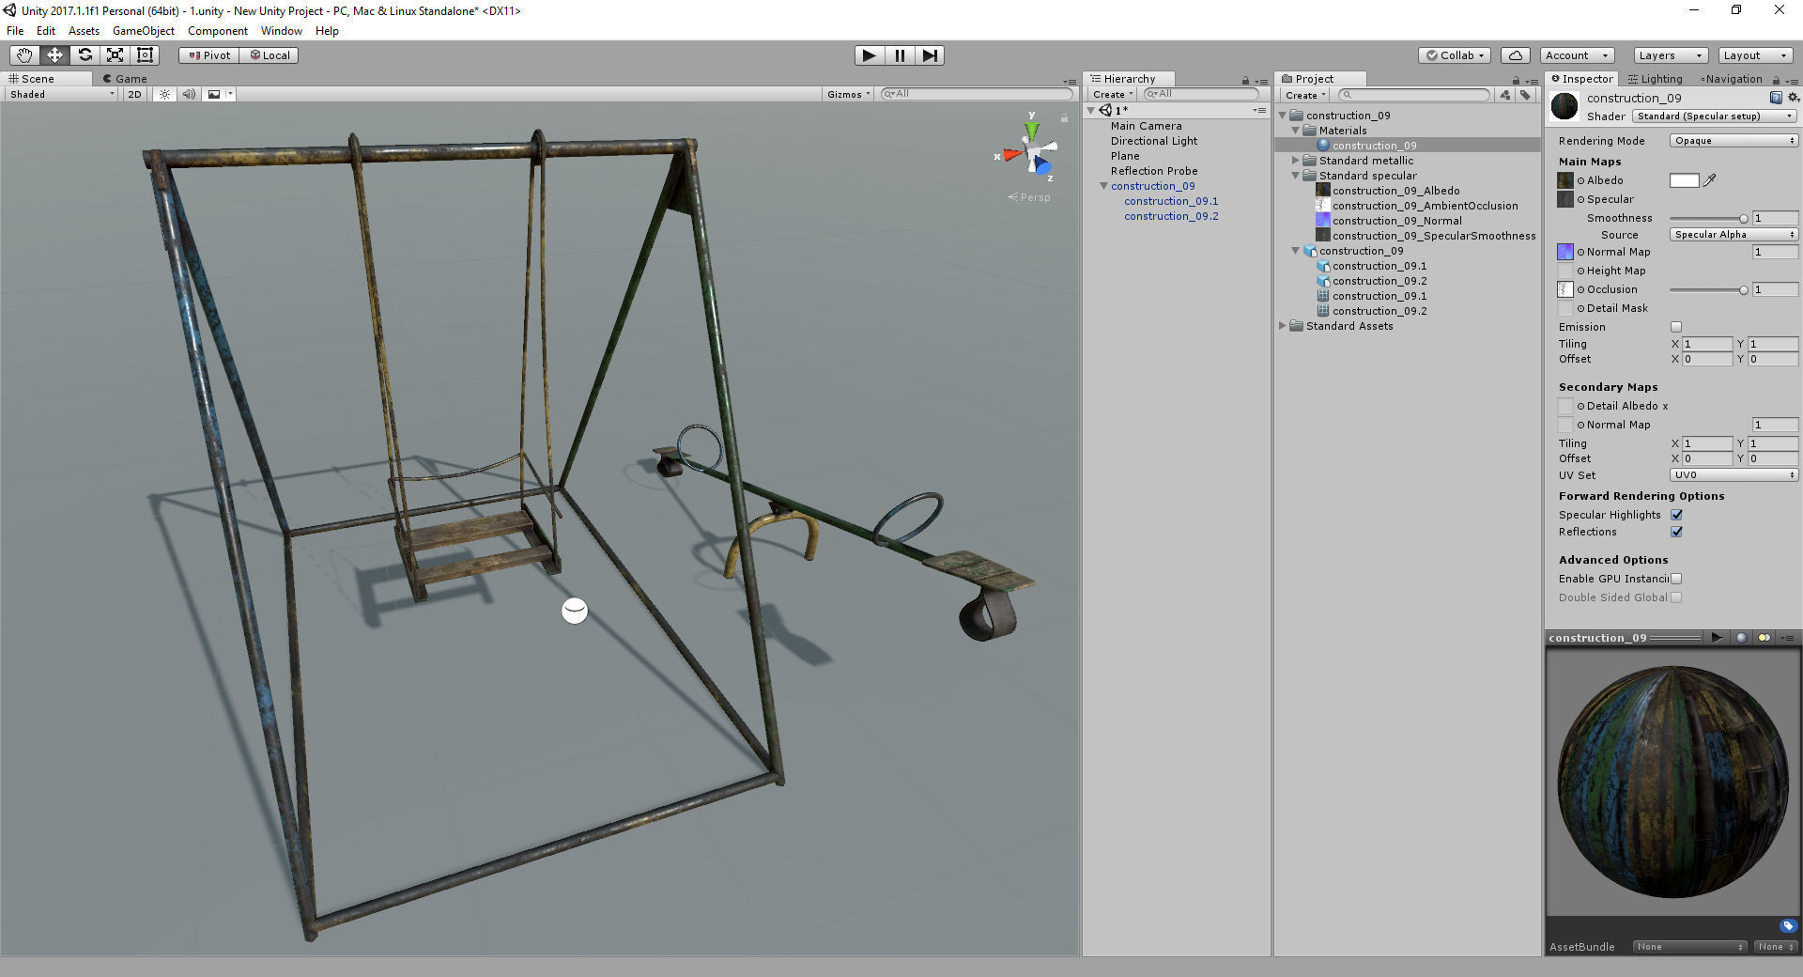Select the Hand tool
This screenshot has width=1803, height=977.
click(25, 55)
